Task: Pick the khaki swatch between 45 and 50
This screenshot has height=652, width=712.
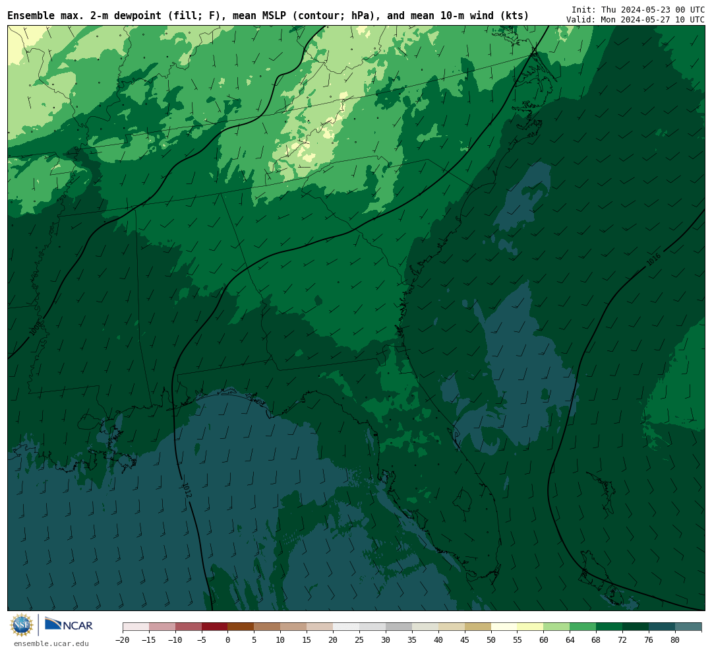Action: (x=478, y=627)
